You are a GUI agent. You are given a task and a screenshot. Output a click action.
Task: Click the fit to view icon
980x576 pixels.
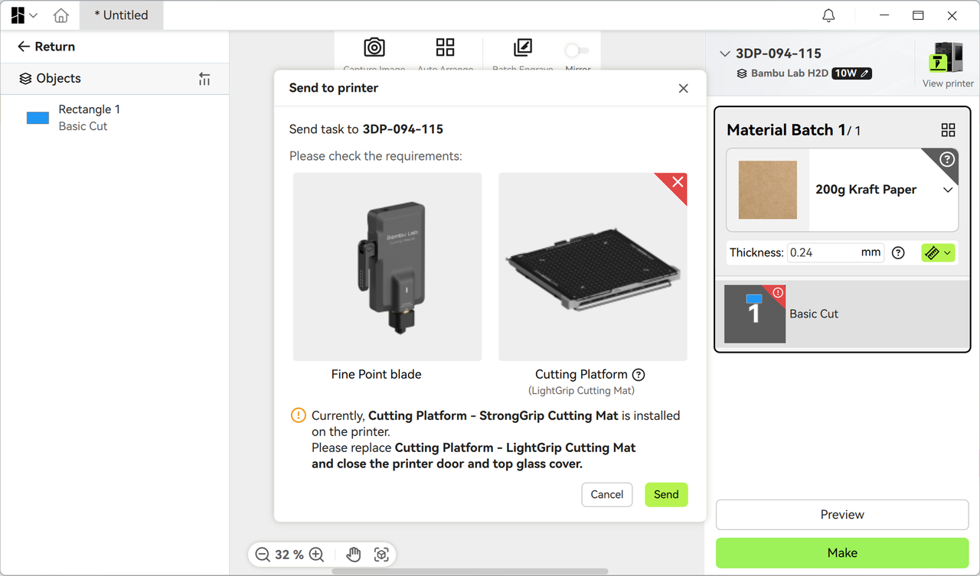pos(381,555)
